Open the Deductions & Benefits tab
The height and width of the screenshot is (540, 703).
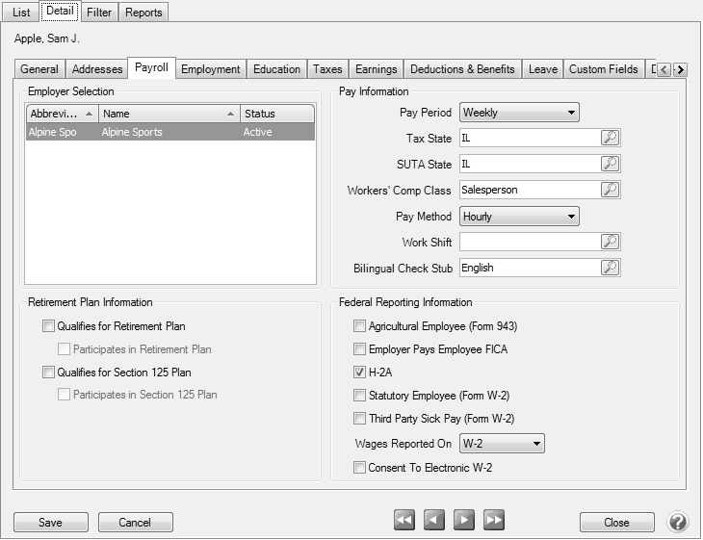(x=462, y=69)
